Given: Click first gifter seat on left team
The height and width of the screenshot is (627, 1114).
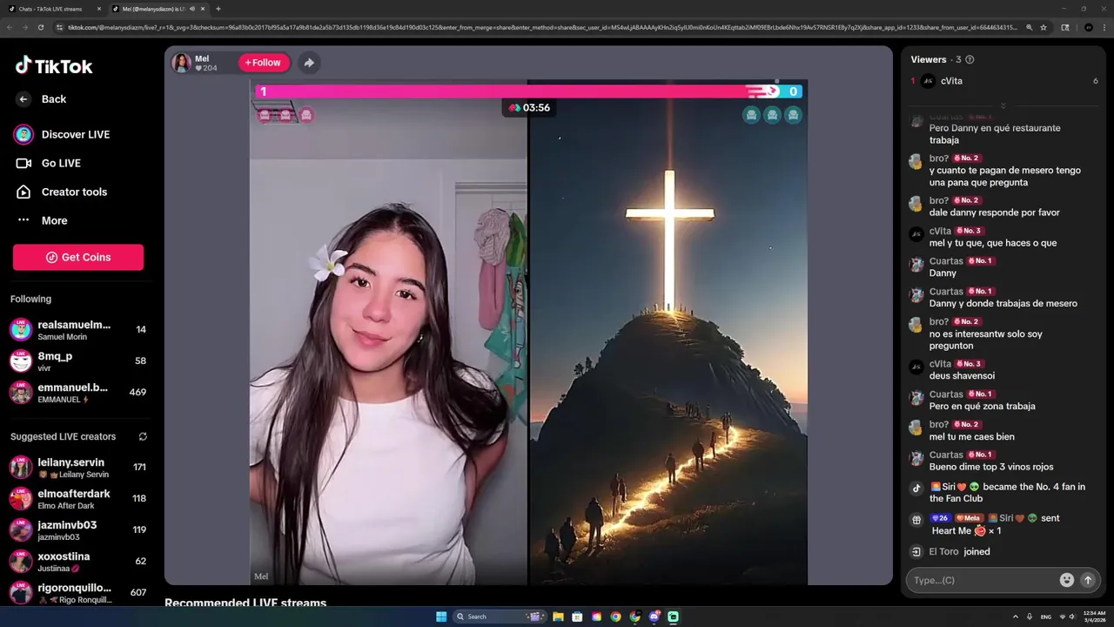Looking at the screenshot, I should 264,115.
